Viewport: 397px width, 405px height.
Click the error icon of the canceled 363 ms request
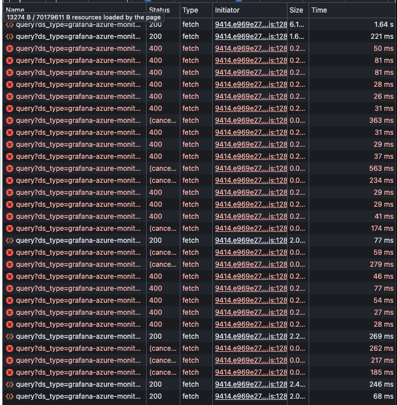10,121
